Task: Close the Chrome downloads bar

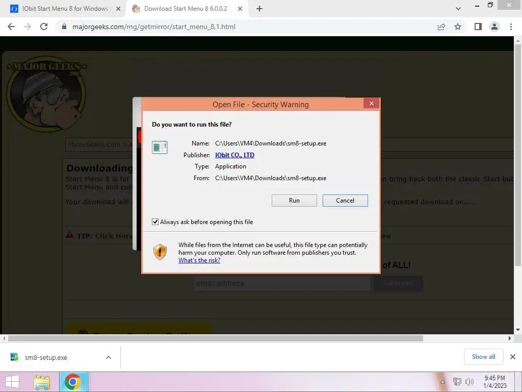Action: 513,357
